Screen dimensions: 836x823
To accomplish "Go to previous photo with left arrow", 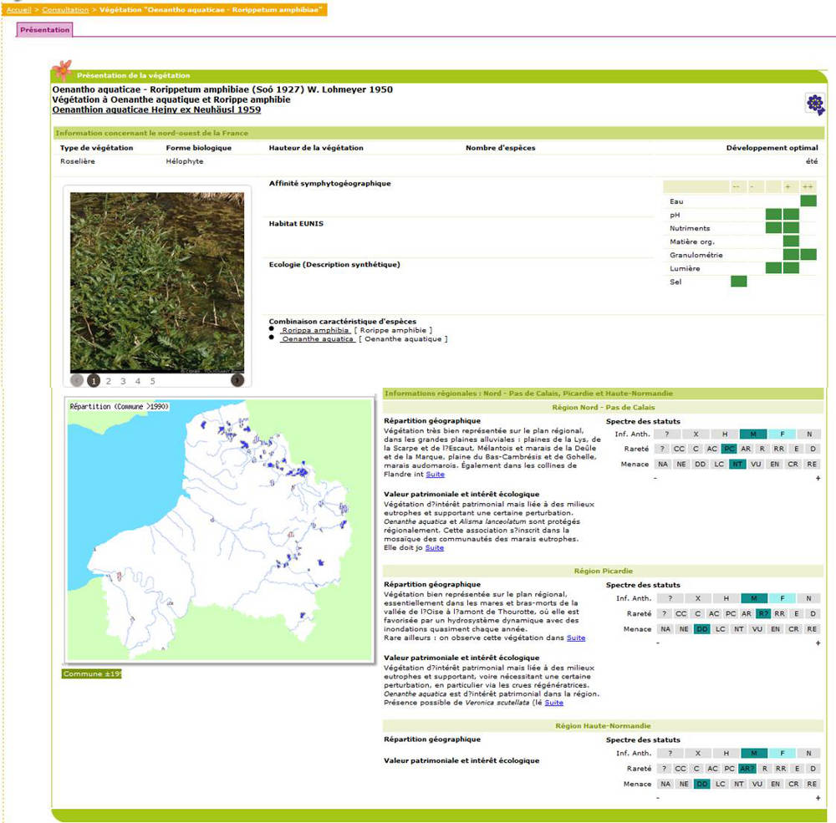I will 77,381.
